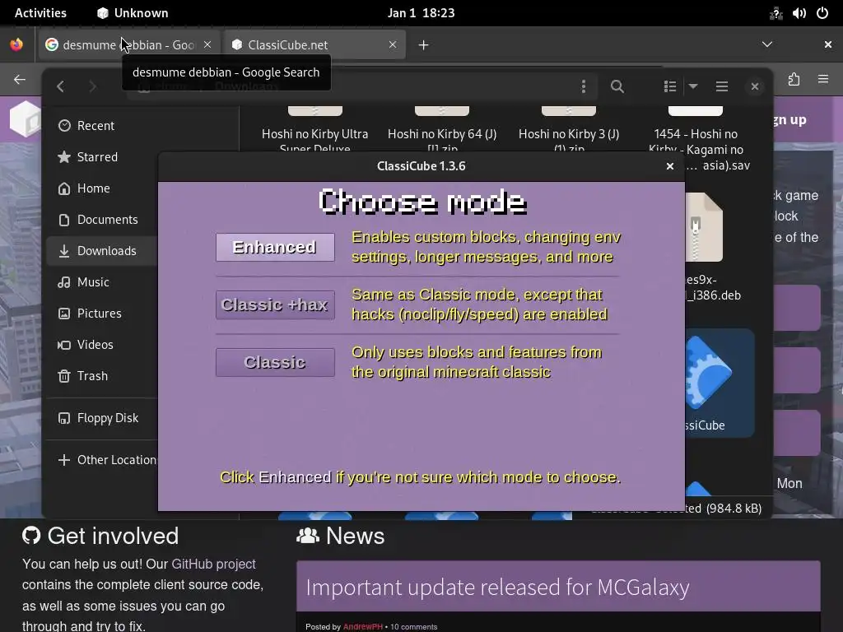Click the Floppy Disk drive icon
This screenshot has height=632, width=843.
coord(64,417)
